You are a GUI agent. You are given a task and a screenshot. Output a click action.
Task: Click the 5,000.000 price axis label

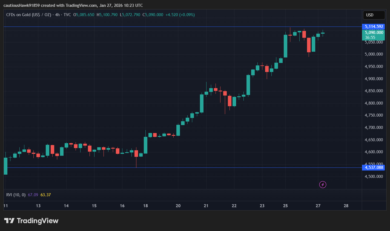(374, 54)
